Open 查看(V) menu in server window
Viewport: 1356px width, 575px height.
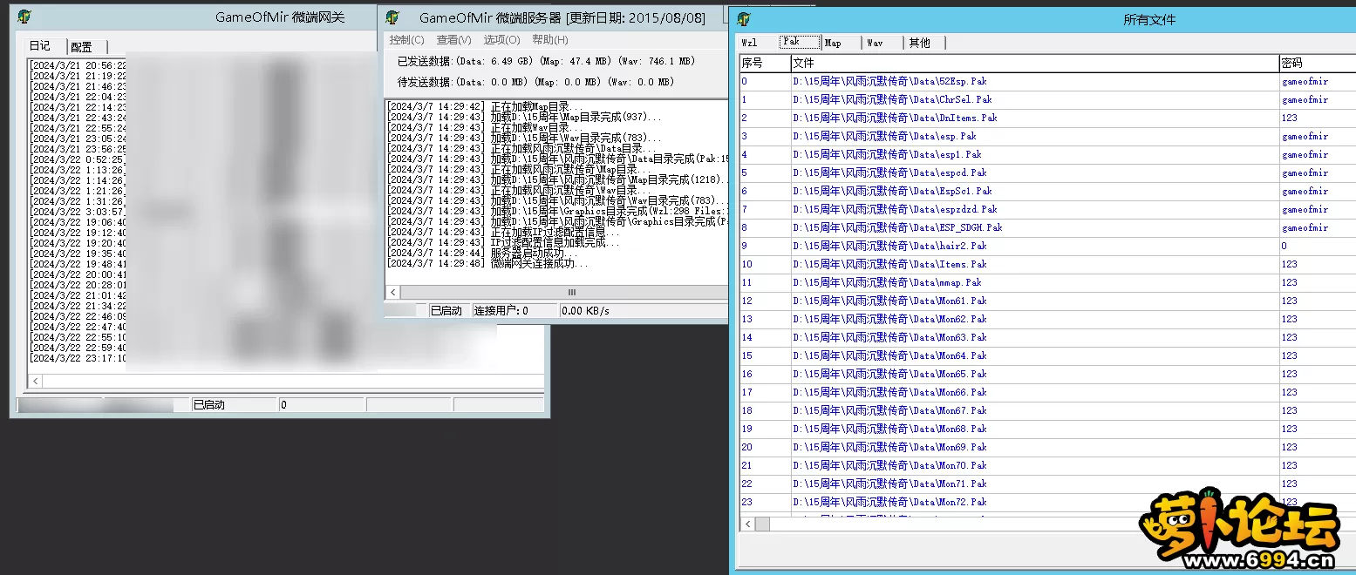tap(453, 40)
